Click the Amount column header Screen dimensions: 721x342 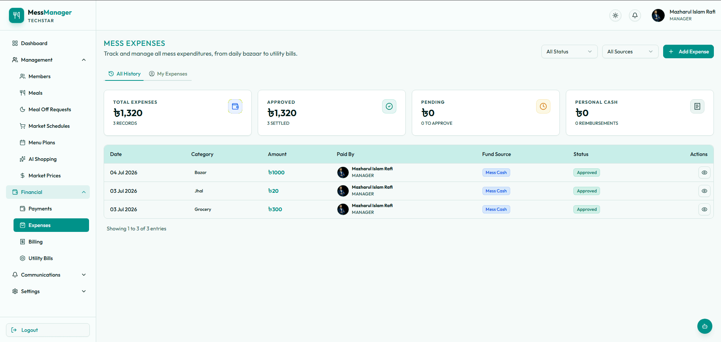tap(277, 154)
